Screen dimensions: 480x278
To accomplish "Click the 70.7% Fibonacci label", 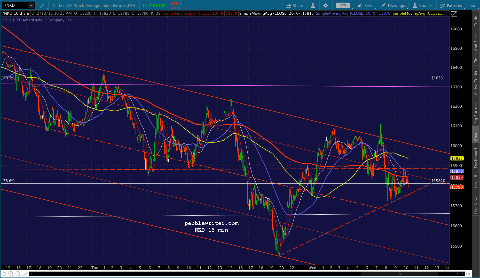I will click(9, 78).
